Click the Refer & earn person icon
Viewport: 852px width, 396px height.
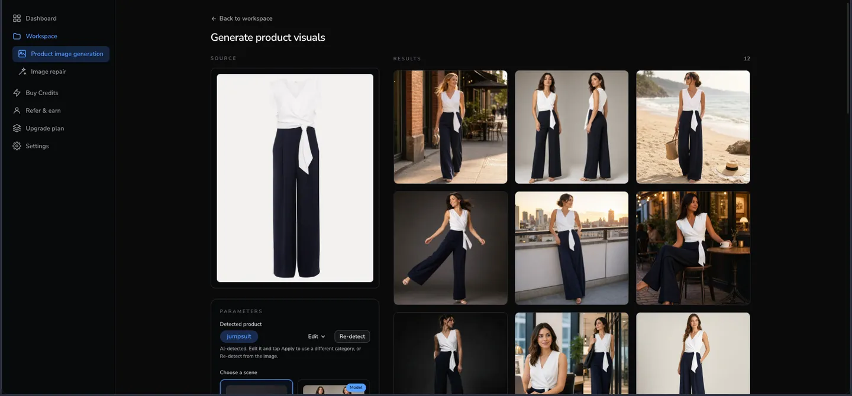click(x=17, y=111)
